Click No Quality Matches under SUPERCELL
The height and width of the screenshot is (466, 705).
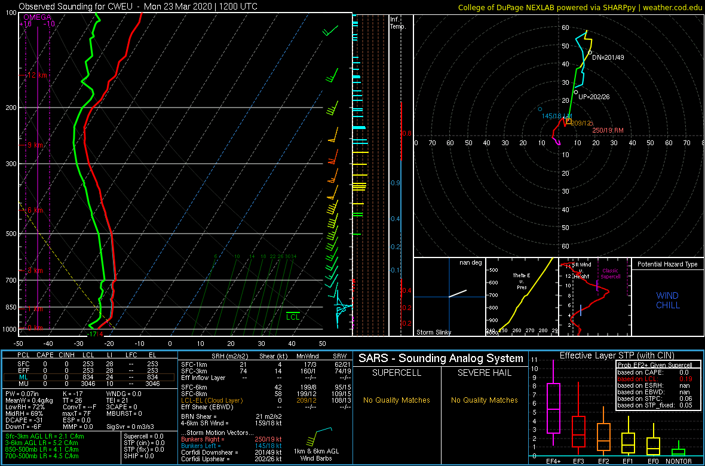coord(397,400)
